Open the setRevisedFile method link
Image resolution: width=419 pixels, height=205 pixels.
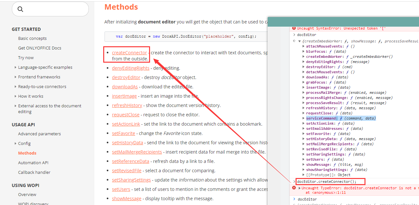[x=127, y=170]
